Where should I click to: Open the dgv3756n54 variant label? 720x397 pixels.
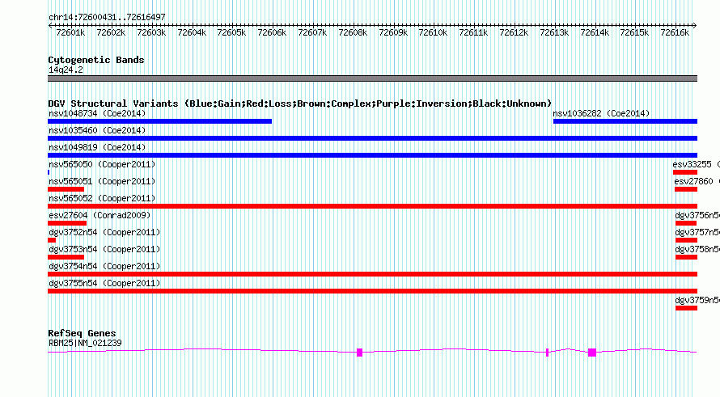(697, 215)
